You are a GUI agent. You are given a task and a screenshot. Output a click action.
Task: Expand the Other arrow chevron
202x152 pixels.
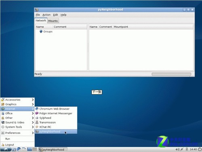33,118
